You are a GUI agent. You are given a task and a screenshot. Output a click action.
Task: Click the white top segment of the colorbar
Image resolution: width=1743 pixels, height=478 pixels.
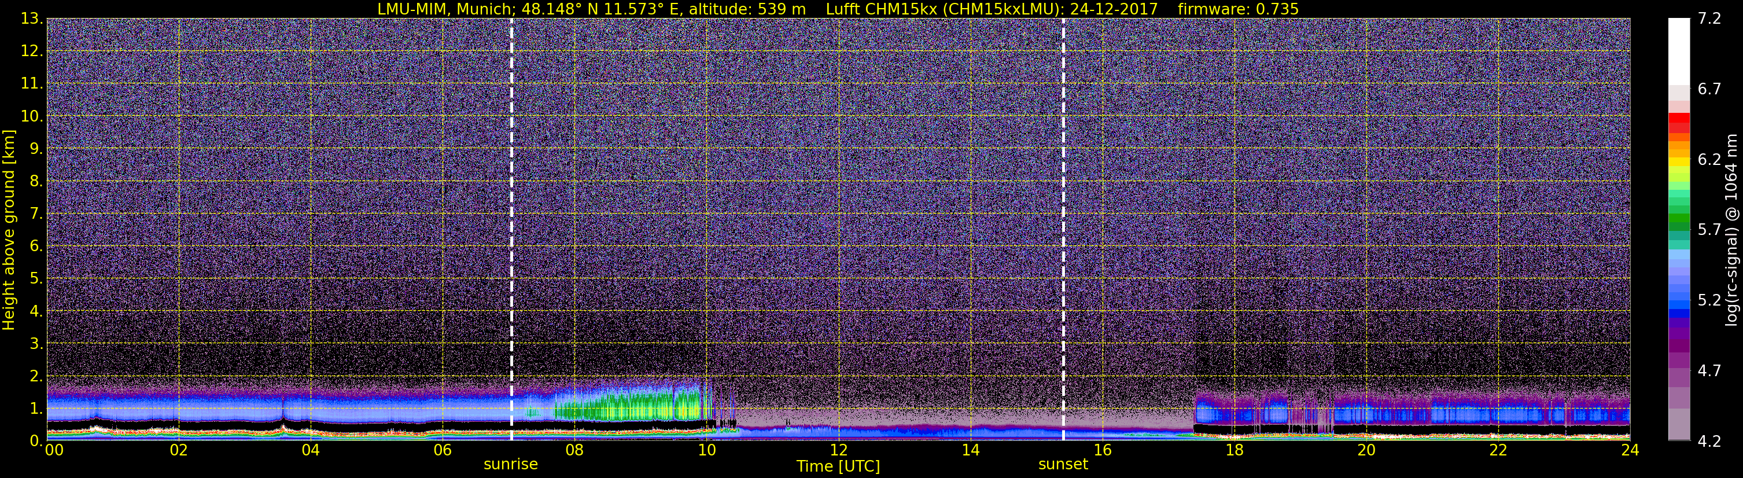(x=1679, y=51)
